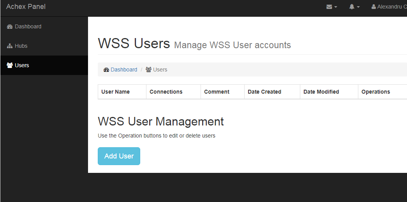Open Hubs in the sidebar

44,46
